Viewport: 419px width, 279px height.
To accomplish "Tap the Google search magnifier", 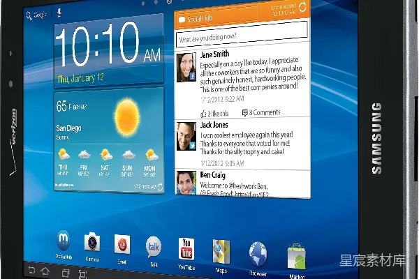I will pos(29,16).
